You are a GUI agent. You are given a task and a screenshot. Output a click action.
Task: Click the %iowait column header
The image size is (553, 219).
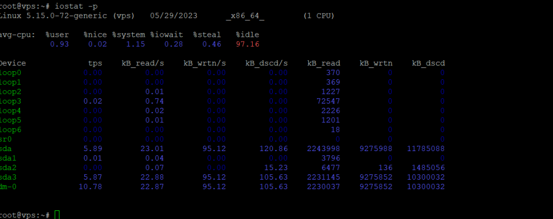[x=168, y=34]
